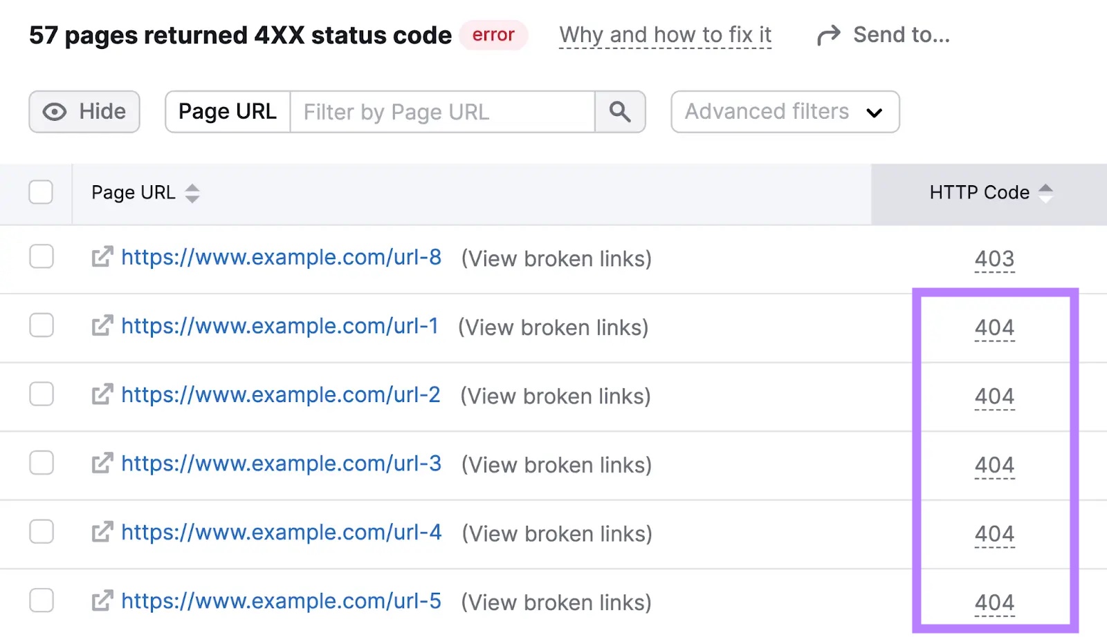Sort the HTTP Code column

(x=1048, y=193)
